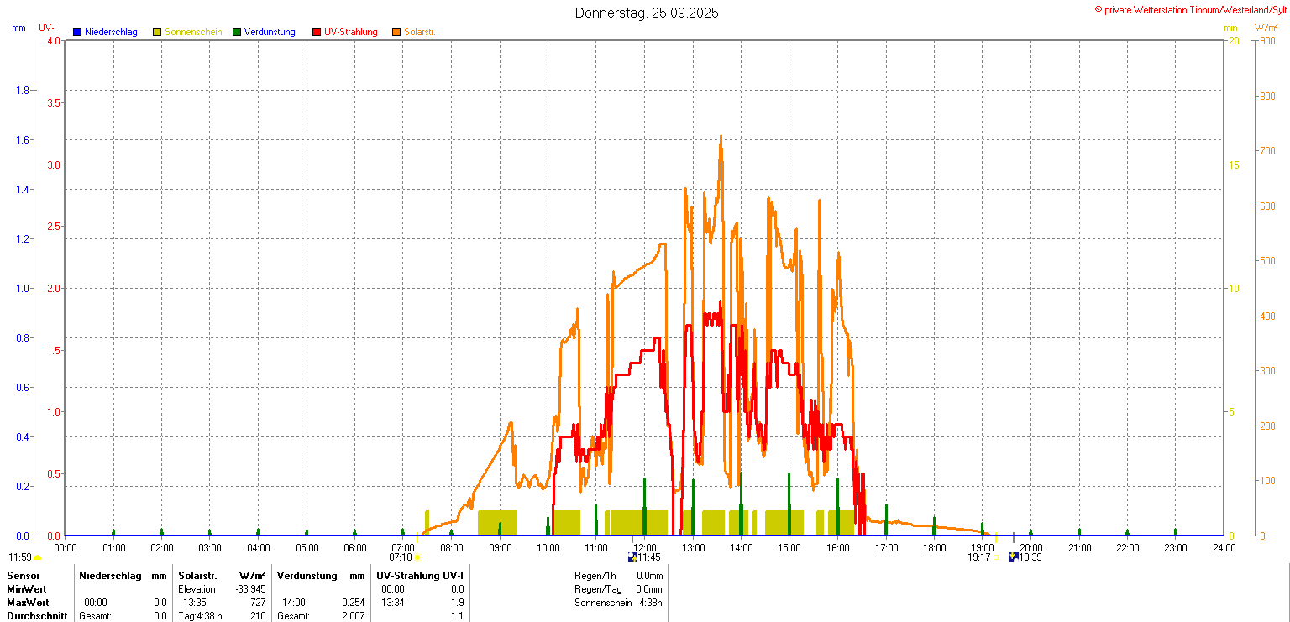Image resolution: width=1290 pixels, height=622 pixels.
Task: Click the Solarstr. MaxWert value 727
Action: (x=257, y=603)
